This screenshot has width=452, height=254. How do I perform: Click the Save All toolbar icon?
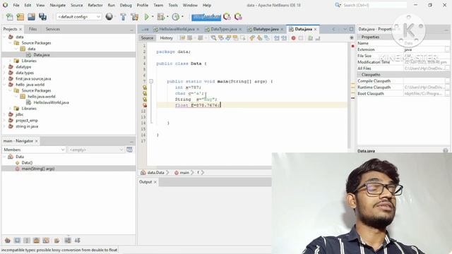click(42, 17)
